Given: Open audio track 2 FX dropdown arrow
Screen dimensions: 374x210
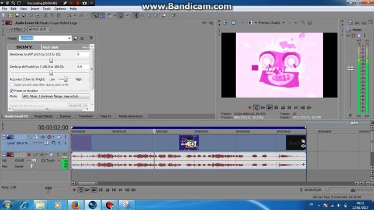Looking at the screenshot, I should (46, 155).
